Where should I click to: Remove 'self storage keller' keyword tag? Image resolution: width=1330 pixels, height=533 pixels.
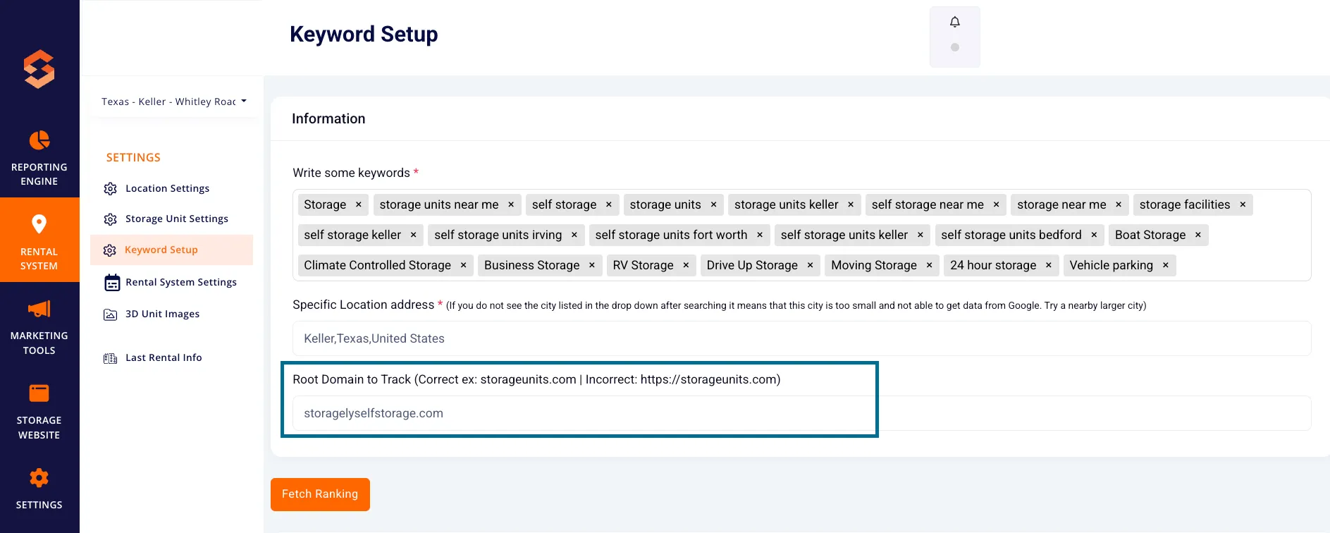pos(413,235)
